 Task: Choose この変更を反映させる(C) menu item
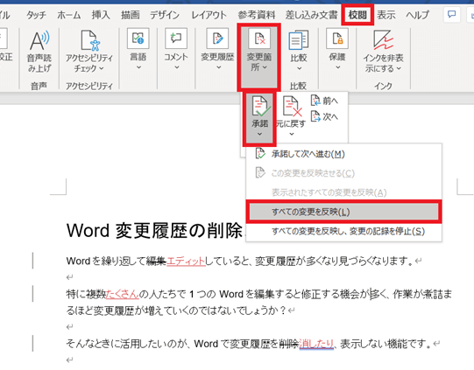[x=344, y=173]
